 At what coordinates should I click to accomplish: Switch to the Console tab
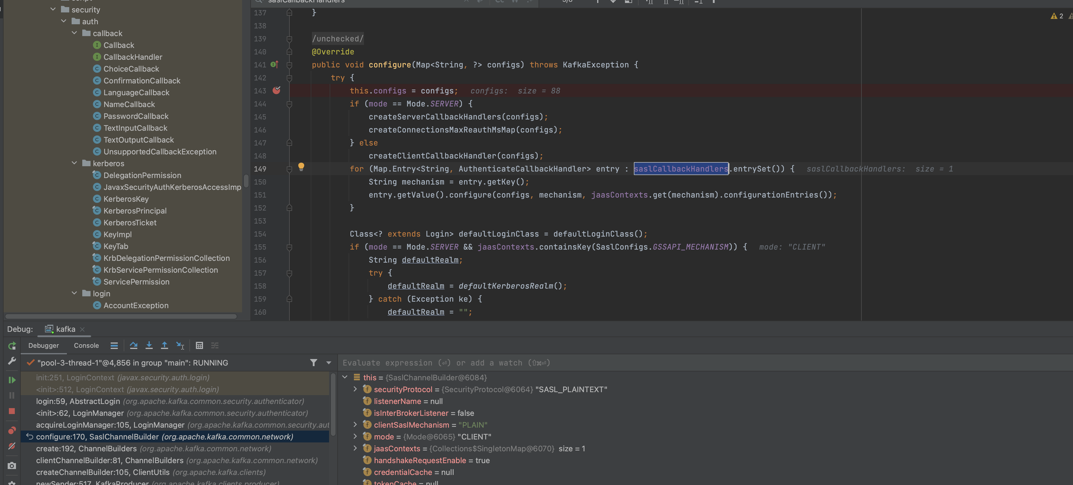coord(86,345)
